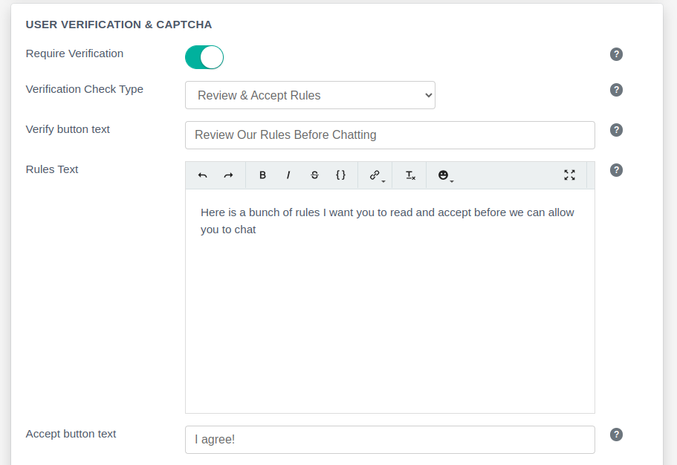Click the Verify button text input field

pyautogui.click(x=389, y=135)
